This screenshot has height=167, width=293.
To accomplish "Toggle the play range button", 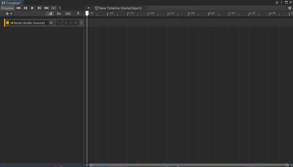I will [x=53, y=8].
